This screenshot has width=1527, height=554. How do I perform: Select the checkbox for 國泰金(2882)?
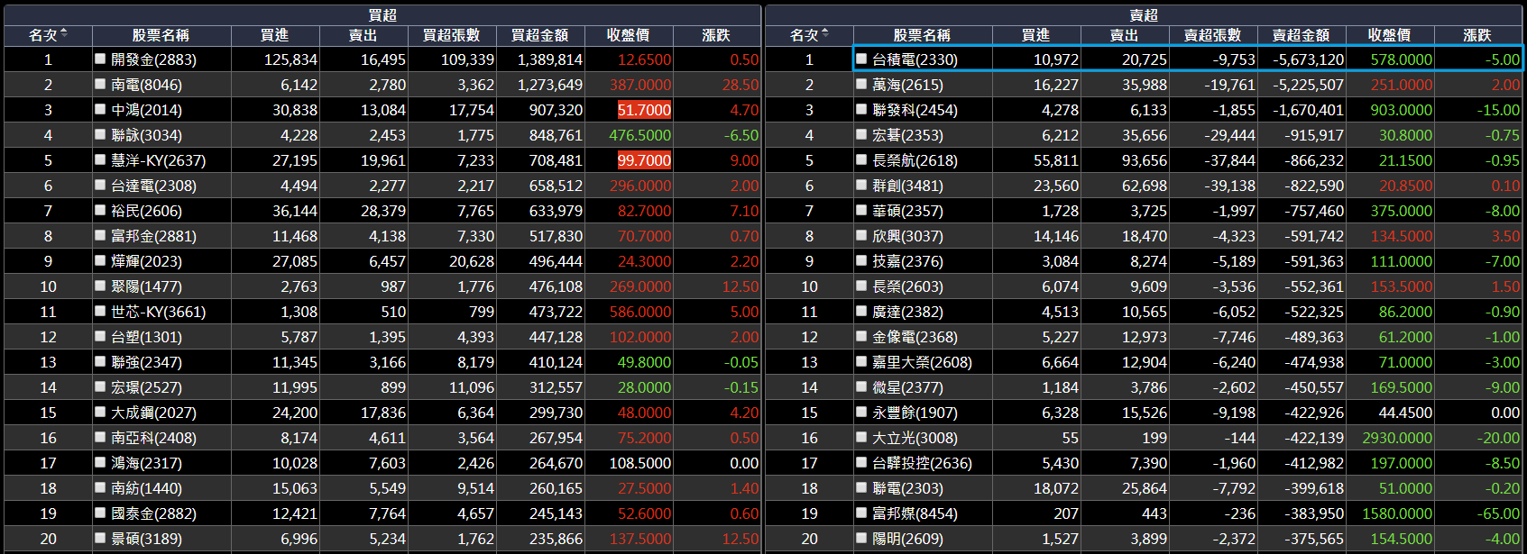click(x=100, y=513)
